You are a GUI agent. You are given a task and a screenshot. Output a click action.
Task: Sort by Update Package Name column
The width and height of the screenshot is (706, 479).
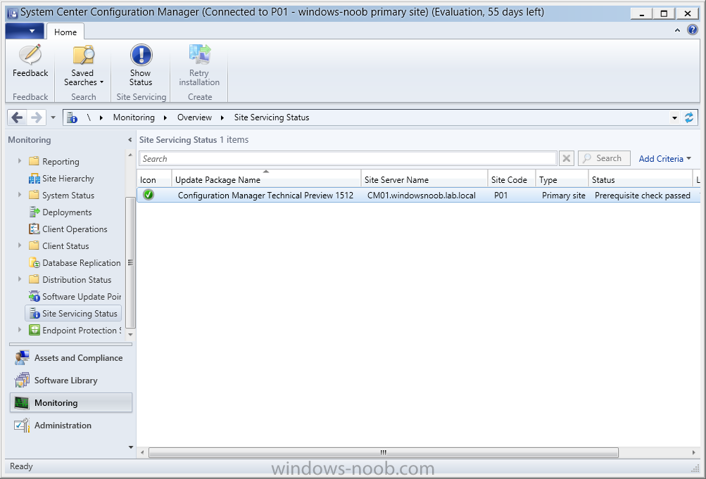tap(266, 179)
